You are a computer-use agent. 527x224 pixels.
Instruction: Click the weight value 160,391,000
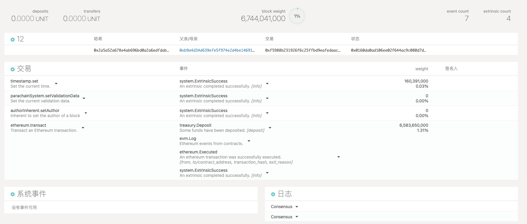click(416, 81)
